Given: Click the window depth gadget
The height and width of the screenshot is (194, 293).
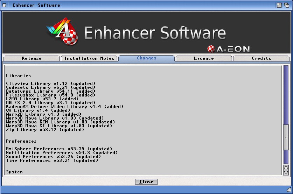Looking at the screenshot, I should (x=287, y=5).
